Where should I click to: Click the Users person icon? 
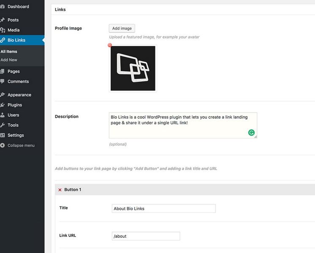point(3,115)
